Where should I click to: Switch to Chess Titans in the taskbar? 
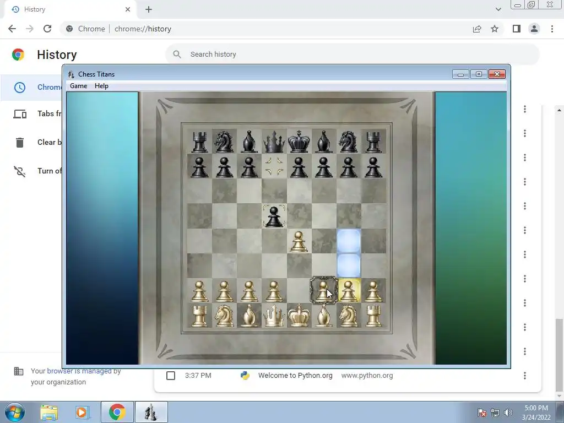click(x=151, y=412)
